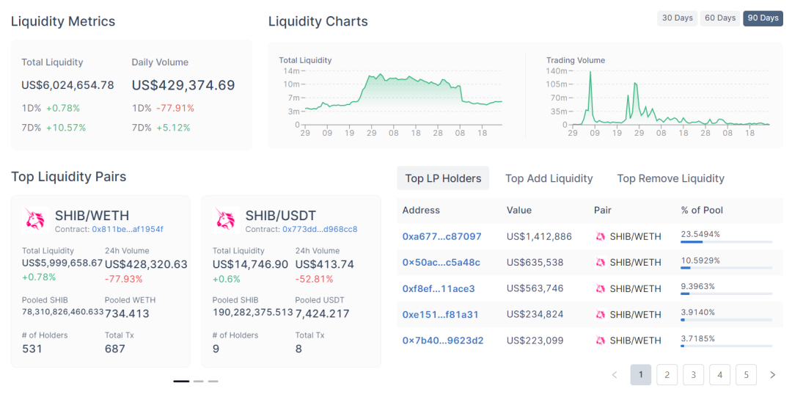792x397 pixels.
Task: Click the Uniswap icon in 0xa677...c87097 row
Action: (600, 236)
